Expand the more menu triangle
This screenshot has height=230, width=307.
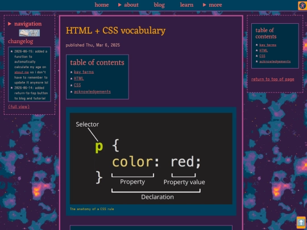(205, 5)
